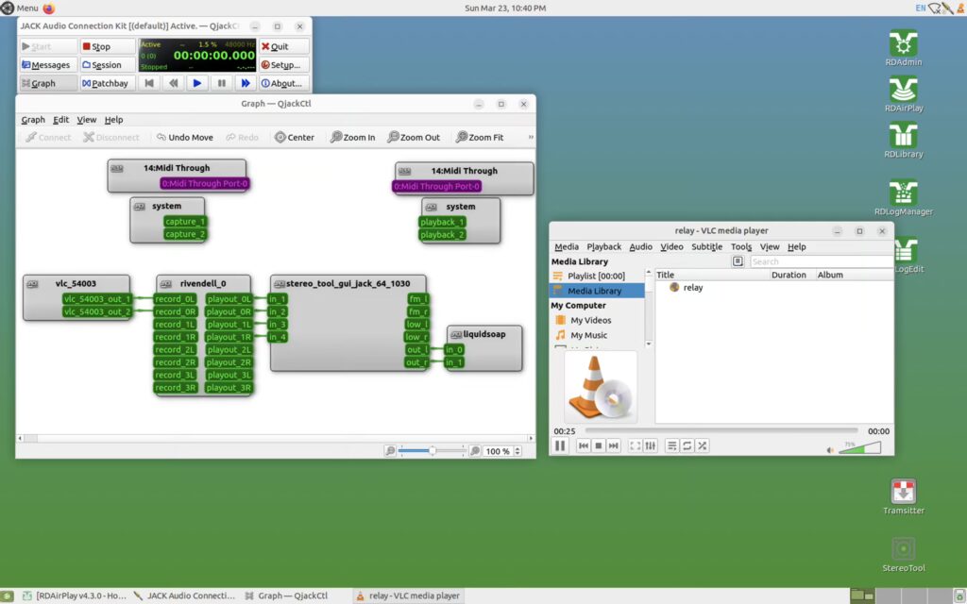
Task: Open RDLibrary desktop icon
Action: click(903, 140)
